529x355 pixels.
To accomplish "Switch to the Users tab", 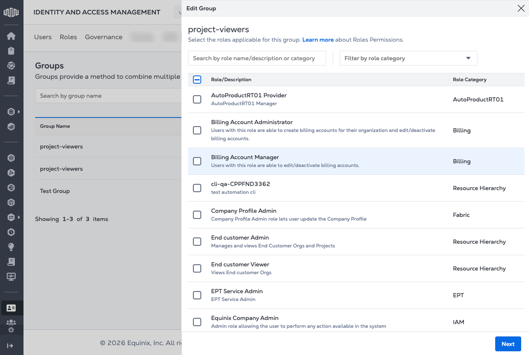I will (x=43, y=37).
